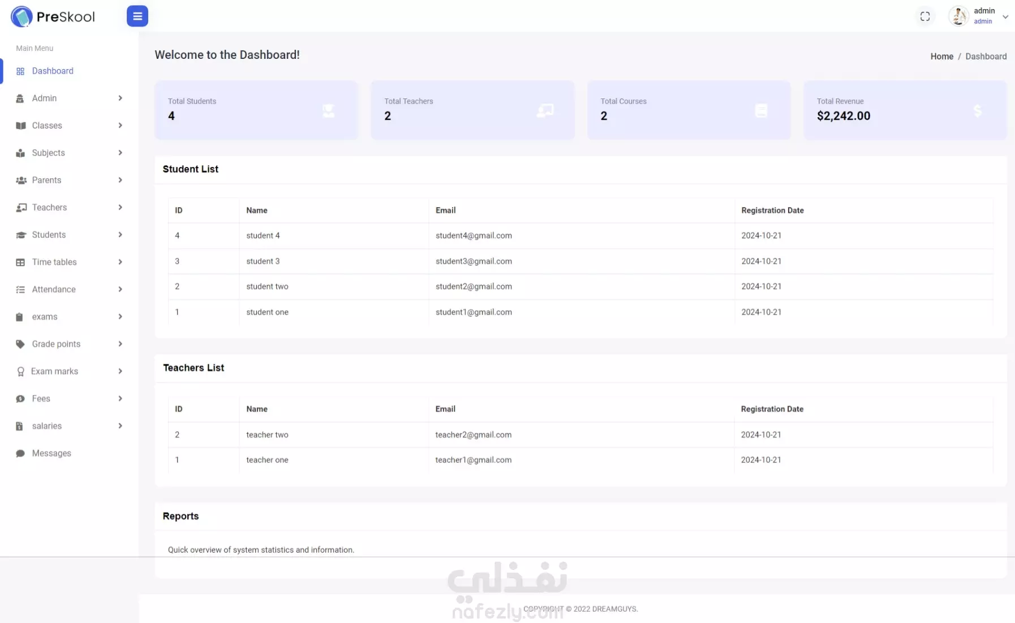Click the exams clipboard icon
This screenshot has width=1015, height=623.
pos(20,317)
